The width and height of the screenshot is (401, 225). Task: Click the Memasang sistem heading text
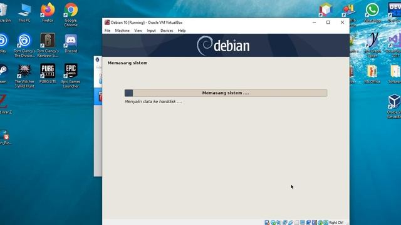(127, 62)
